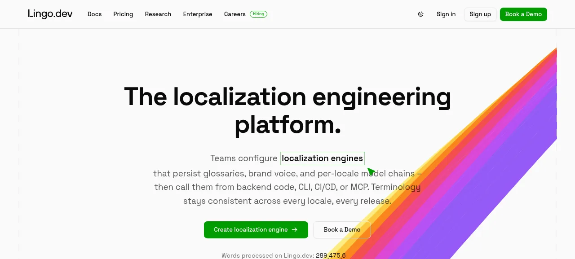Click the main hero headline text
575x259 pixels.
(x=287, y=110)
